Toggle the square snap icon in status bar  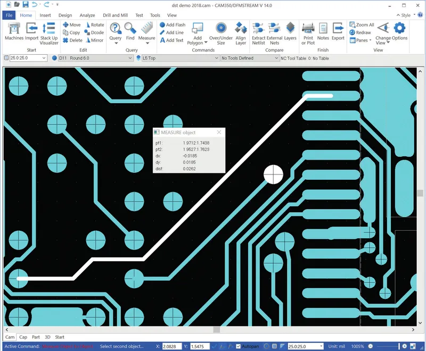tap(274, 346)
